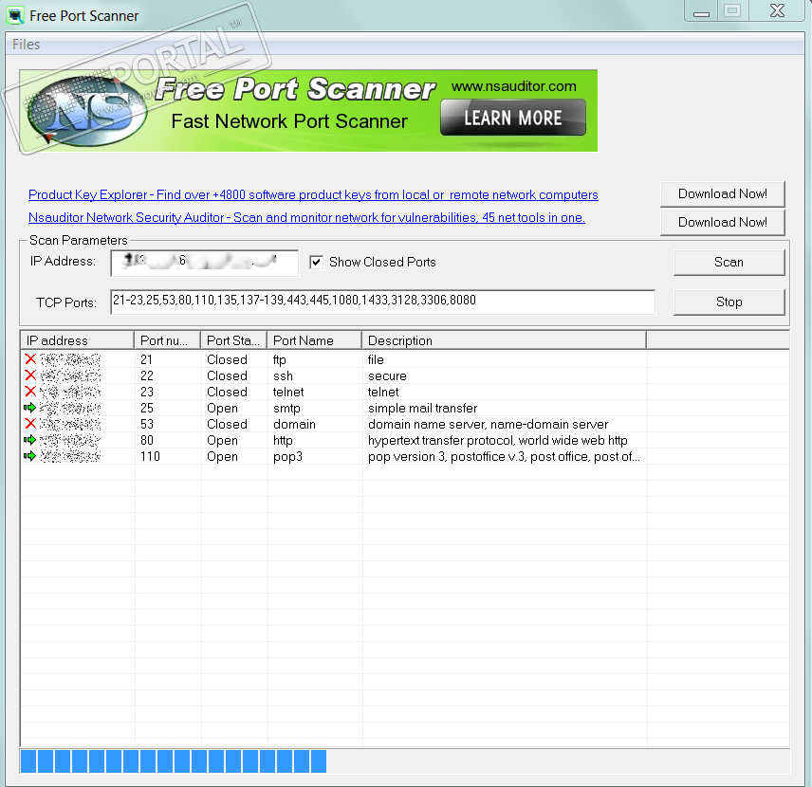The width and height of the screenshot is (812, 787).
Task: Click the 'Open' status of port 25
Action: pos(222,409)
